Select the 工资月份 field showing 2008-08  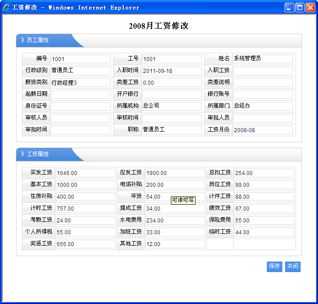tap(263, 130)
